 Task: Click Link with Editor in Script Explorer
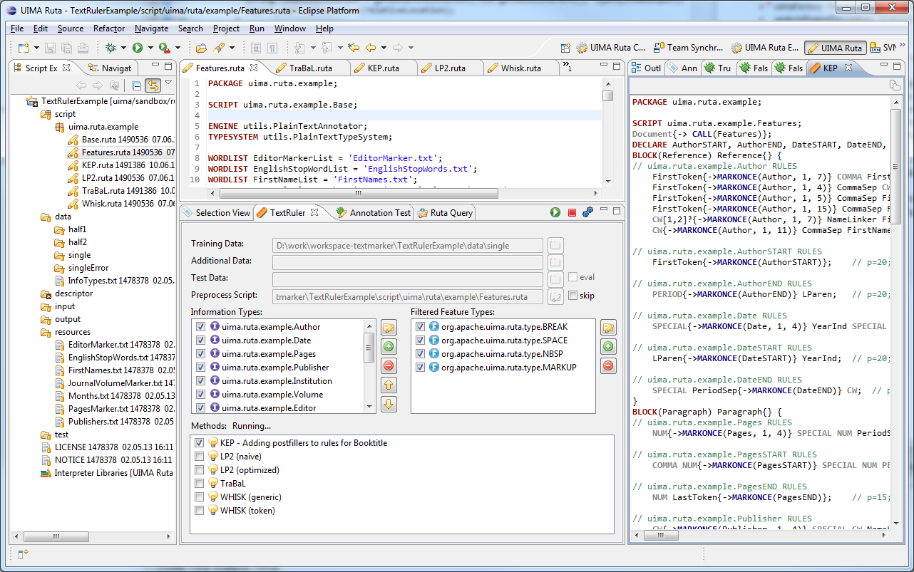pos(153,85)
